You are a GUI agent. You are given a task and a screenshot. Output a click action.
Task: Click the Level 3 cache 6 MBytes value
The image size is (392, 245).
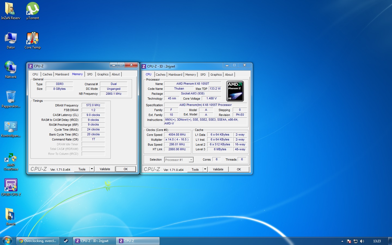click(x=220, y=149)
